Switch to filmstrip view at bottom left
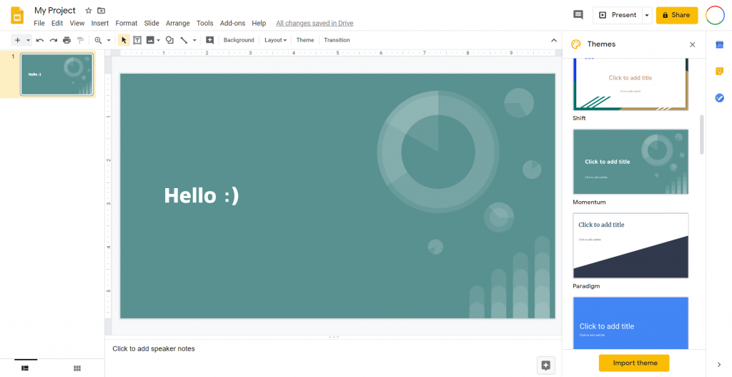Image resolution: width=732 pixels, height=377 pixels. click(x=25, y=368)
